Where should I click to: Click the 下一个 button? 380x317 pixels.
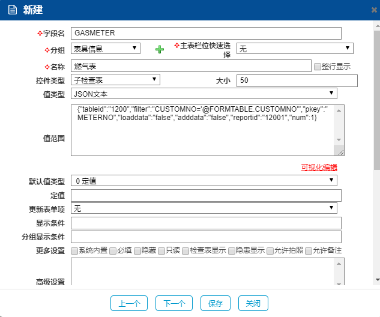173,303
